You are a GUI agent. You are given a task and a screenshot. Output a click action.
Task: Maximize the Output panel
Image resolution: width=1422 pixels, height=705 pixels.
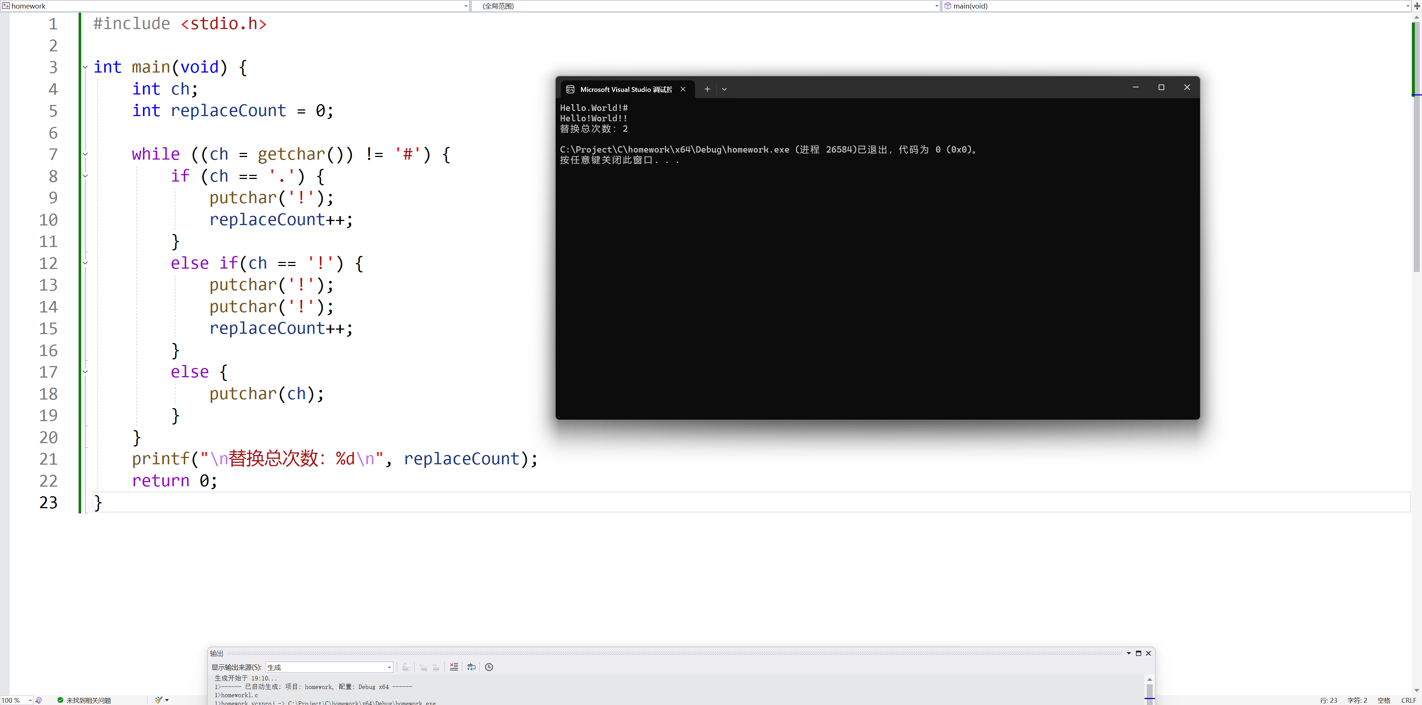click(1138, 653)
